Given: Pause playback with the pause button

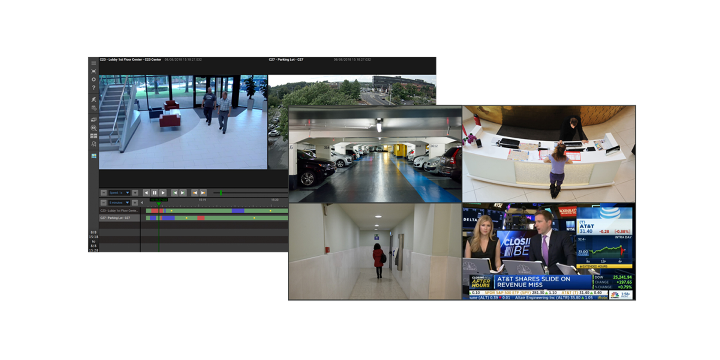Looking at the screenshot, I should [154, 192].
